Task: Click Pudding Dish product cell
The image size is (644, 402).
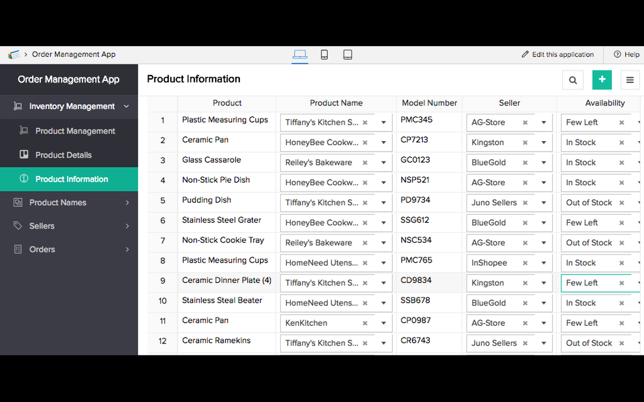Action: pyautogui.click(x=207, y=200)
